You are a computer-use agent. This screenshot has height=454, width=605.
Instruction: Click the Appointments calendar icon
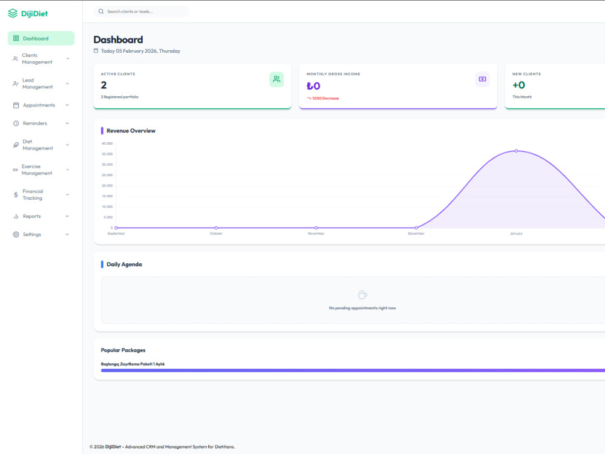tap(16, 105)
